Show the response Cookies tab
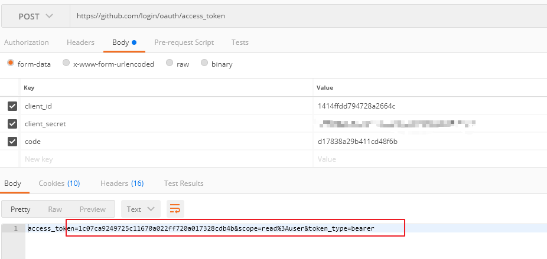547x259 pixels. point(59,183)
